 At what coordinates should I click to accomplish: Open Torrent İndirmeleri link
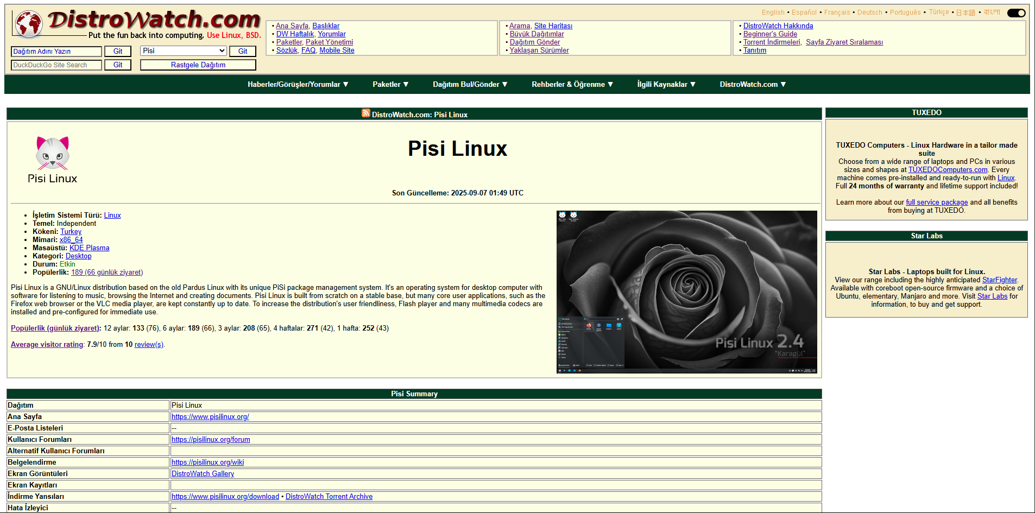[772, 42]
